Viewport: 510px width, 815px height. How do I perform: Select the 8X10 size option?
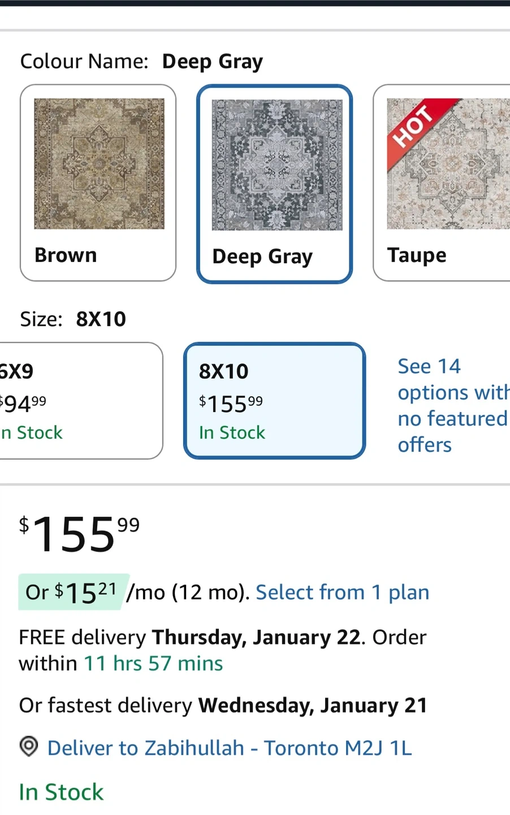[274, 401]
